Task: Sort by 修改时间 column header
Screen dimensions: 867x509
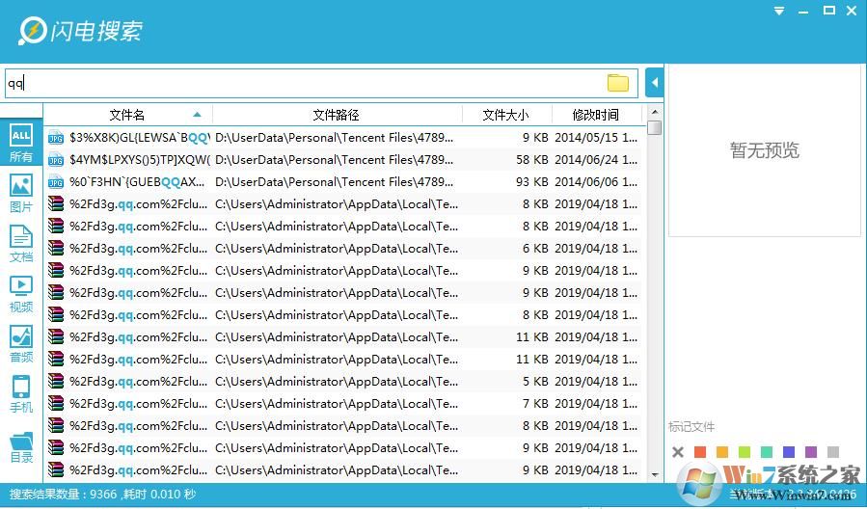Action: (x=595, y=115)
